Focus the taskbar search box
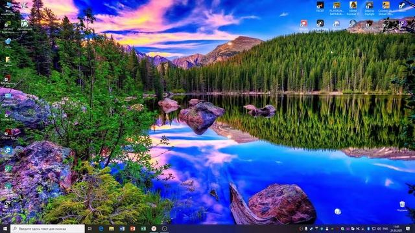Image resolution: width=415 pixels, height=233 pixels. 47,228
